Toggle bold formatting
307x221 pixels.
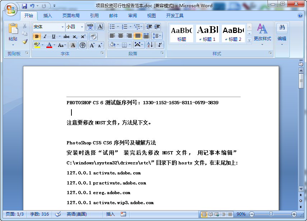[x=37, y=37]
